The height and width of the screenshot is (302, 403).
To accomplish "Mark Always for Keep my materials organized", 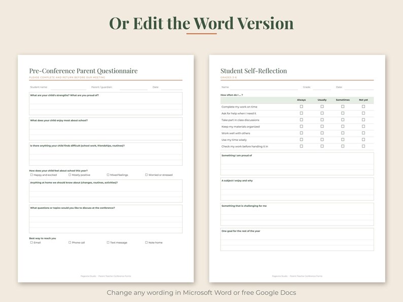I will pyautogui.click(x=301, y=127).
